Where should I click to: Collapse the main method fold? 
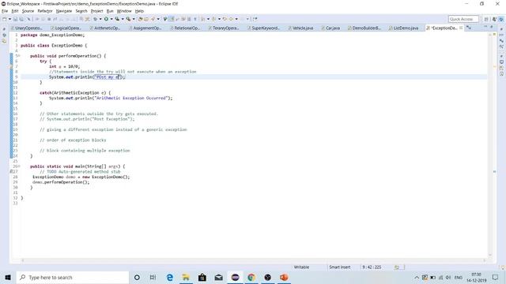point(19,166)
